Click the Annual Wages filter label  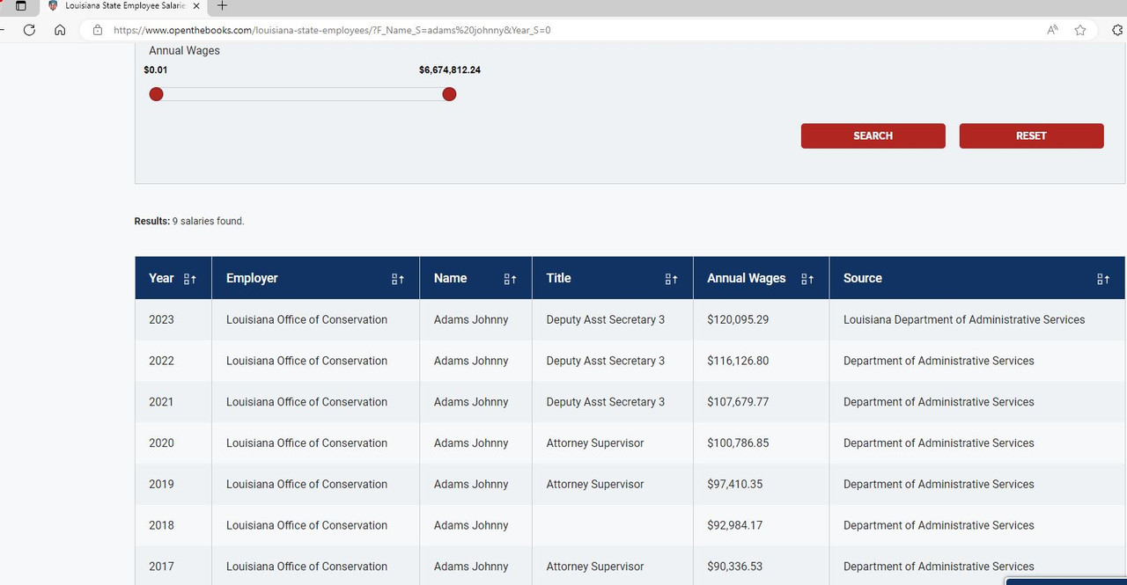point(184,51)
